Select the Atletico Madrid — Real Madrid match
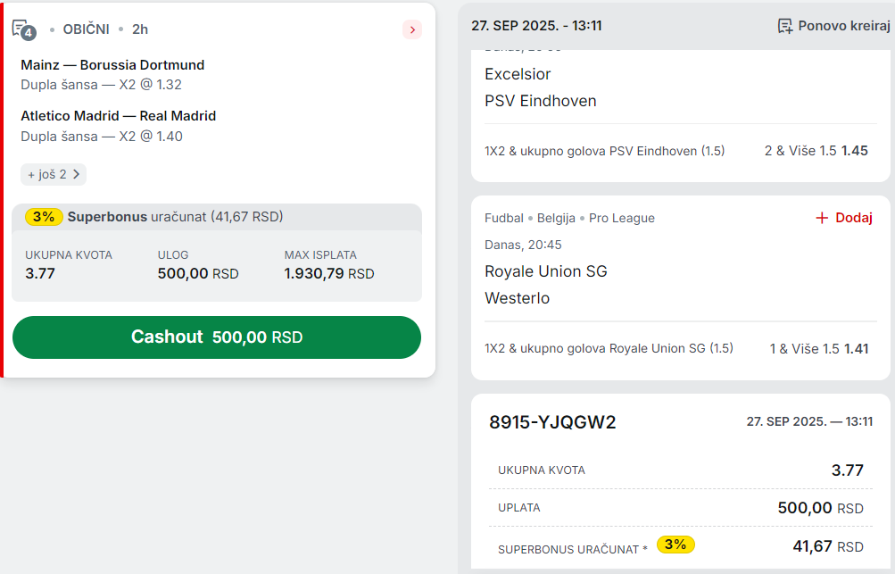The image size is (895, 574). click(x=118, y=116)
